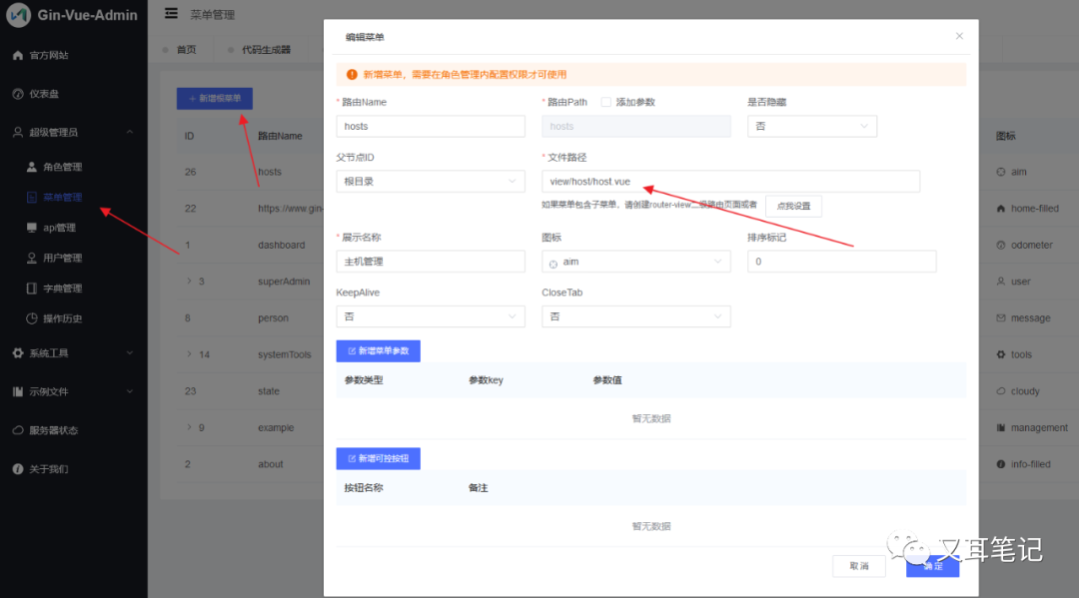Click the 文件路径 input field
Viewport: 1079px width, 598px height.
coord(729,182)
